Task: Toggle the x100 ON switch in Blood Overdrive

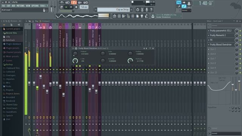Action: tap(75, 61)
